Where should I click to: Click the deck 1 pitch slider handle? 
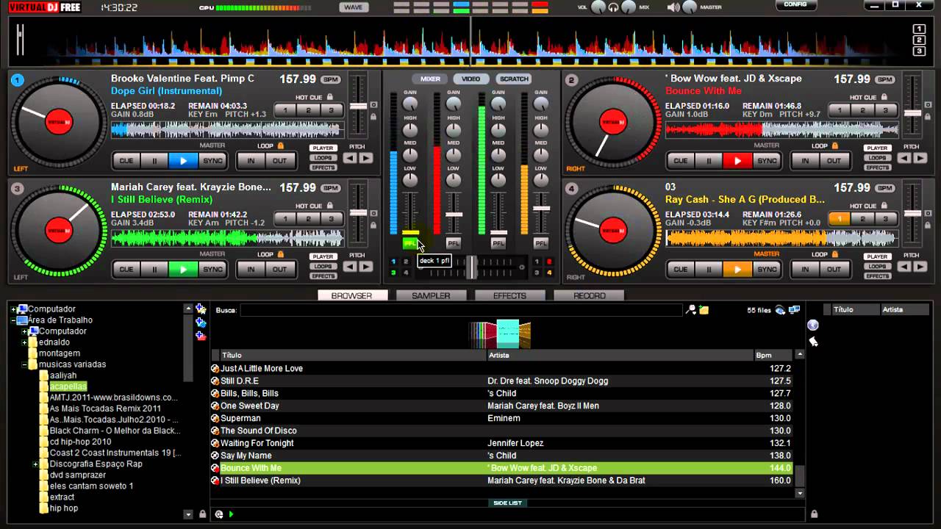(x=358, y=107)
